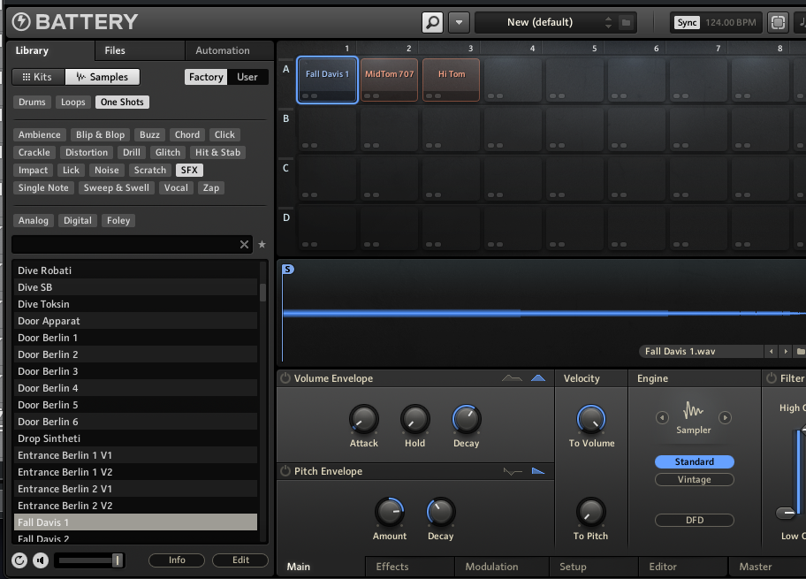Select the Vintage engine mode
Viewport: 806px width, 579px height.
coord(695,479)
